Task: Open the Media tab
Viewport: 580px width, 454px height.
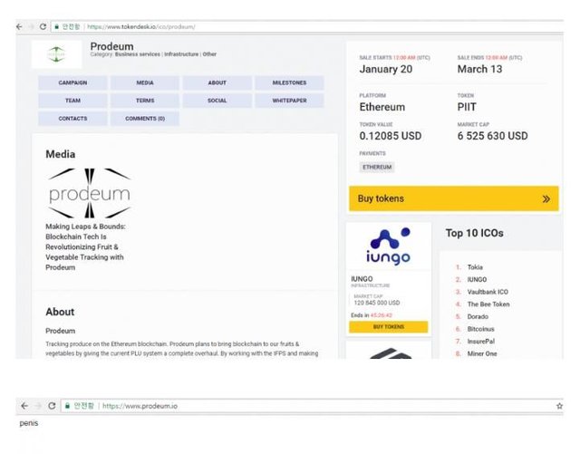Action: (145, 82)
